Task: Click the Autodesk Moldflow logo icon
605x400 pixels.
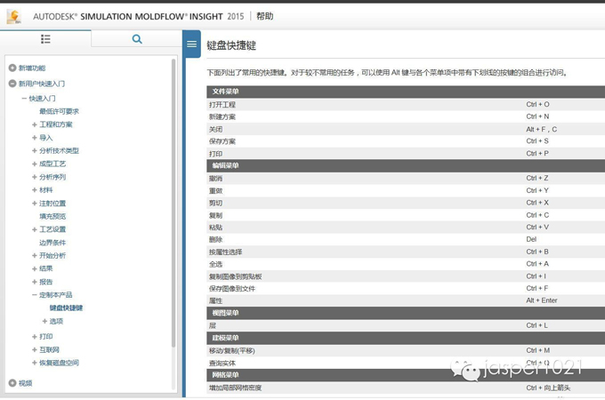Action: tap(14, 16)
